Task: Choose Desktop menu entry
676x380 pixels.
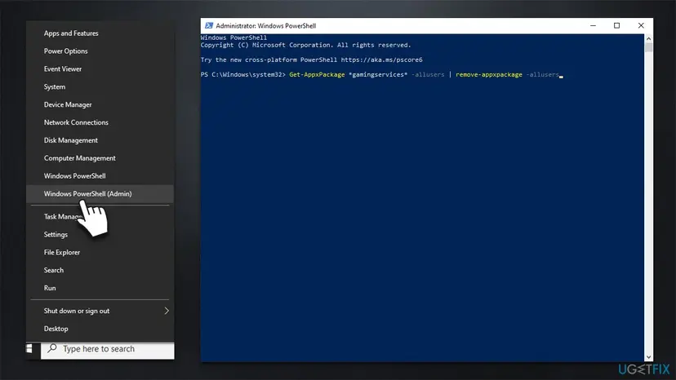Action: 100,329
